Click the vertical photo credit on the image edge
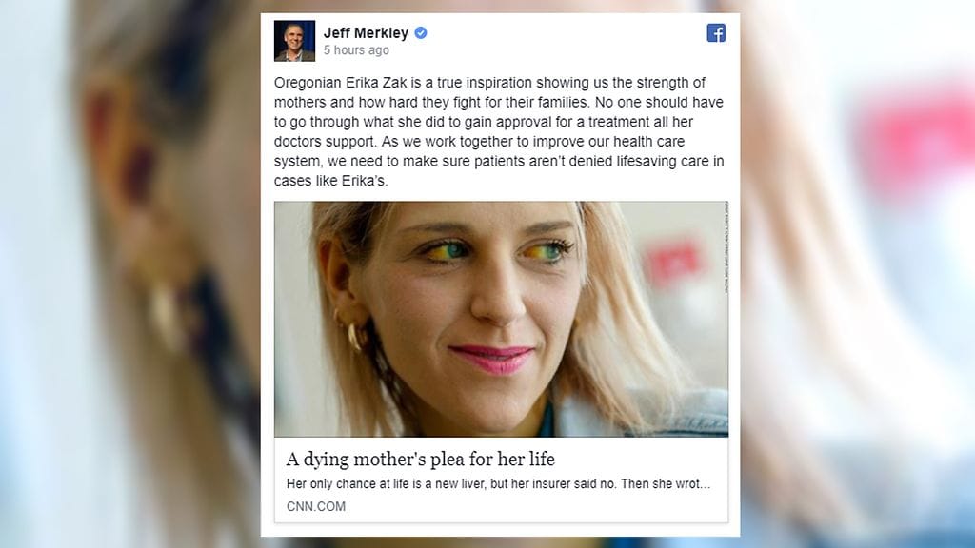The width and height of the screenshot is (975, 548). click(726, 248)
